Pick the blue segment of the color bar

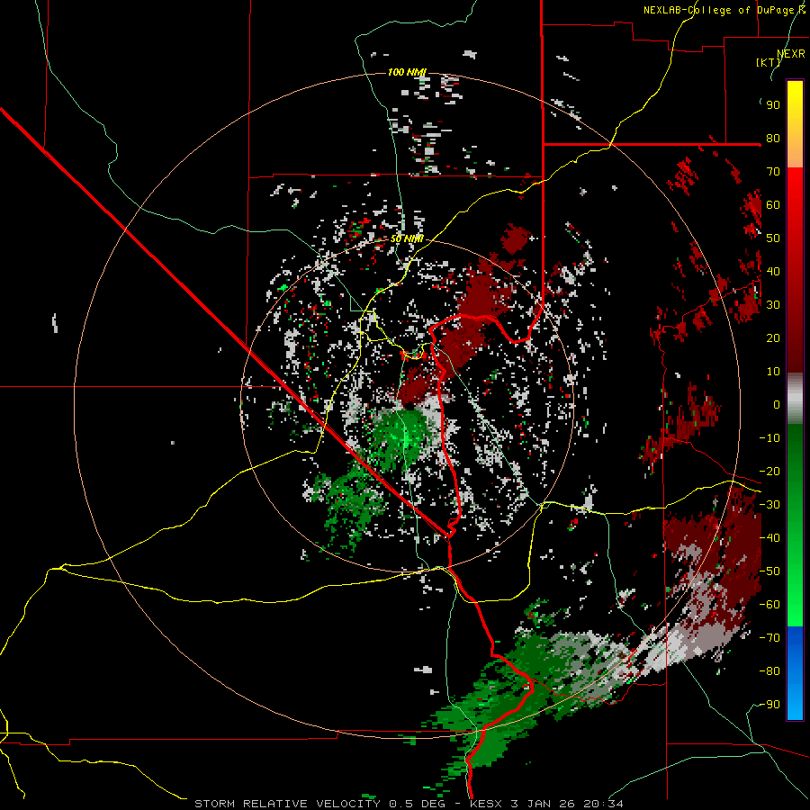(795, 671)
